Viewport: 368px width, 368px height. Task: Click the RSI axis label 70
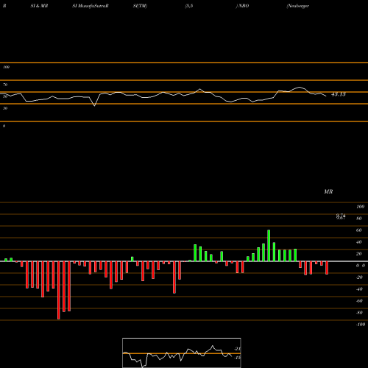click(5, 85)
